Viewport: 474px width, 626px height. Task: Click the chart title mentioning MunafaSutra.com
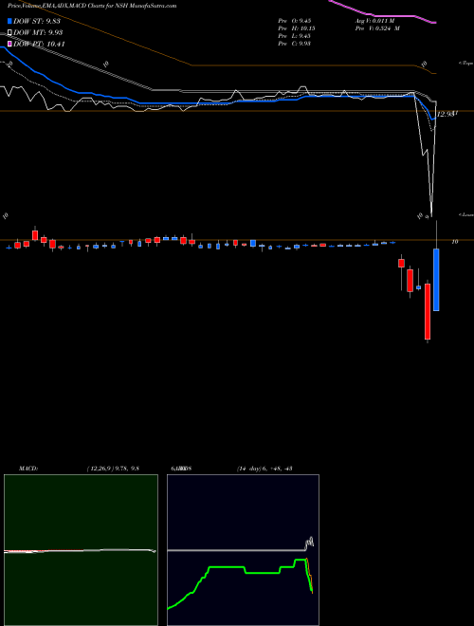(x=92, y=6)
